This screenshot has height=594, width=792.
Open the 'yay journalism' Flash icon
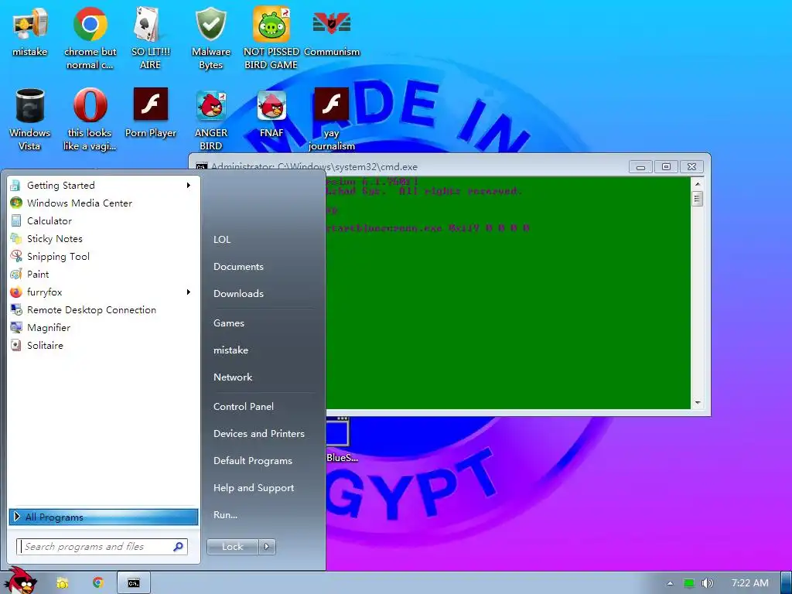(332, 119)
